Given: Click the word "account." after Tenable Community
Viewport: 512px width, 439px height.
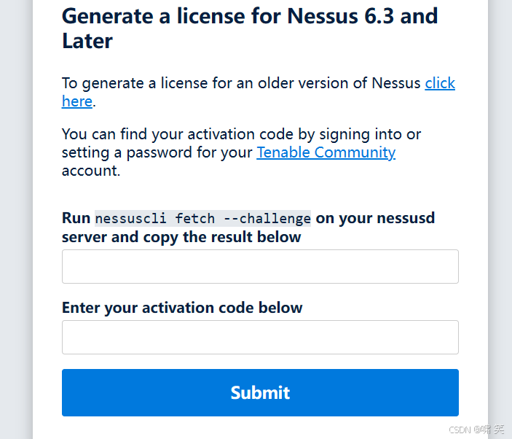Looking at the screenshot, I should (90, 171).
